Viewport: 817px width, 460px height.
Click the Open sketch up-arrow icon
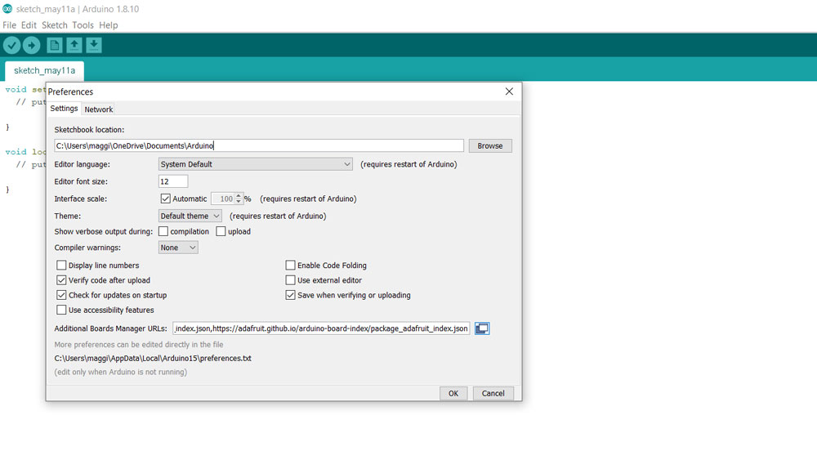[x=74, y=45]
